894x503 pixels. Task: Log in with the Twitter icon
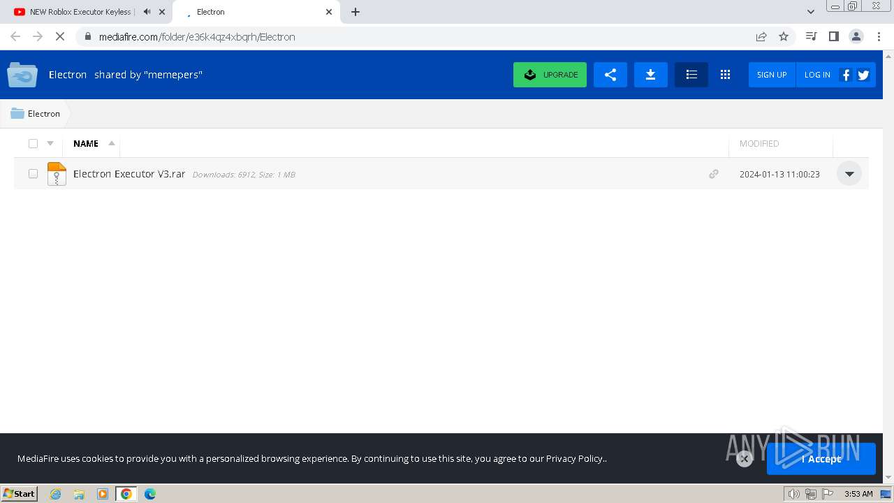click(863, 75)
